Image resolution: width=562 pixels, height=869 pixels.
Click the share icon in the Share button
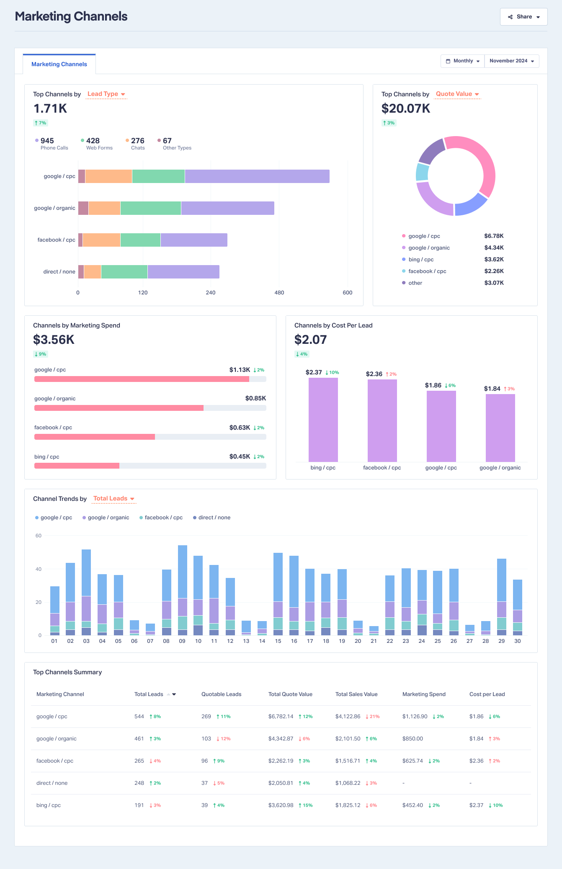coord(510,17)
